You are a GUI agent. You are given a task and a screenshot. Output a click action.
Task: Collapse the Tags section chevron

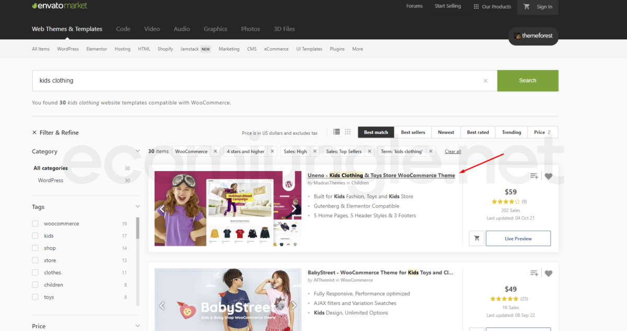[x=137, y=207]
